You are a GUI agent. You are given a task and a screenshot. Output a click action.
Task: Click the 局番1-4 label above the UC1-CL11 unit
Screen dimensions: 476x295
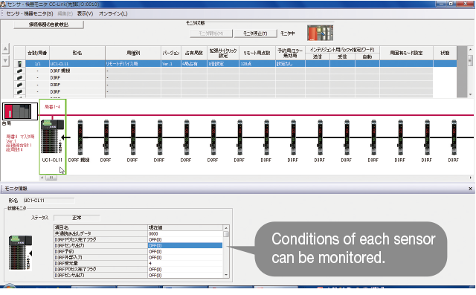pyautogui.click(x=52, y=107)
